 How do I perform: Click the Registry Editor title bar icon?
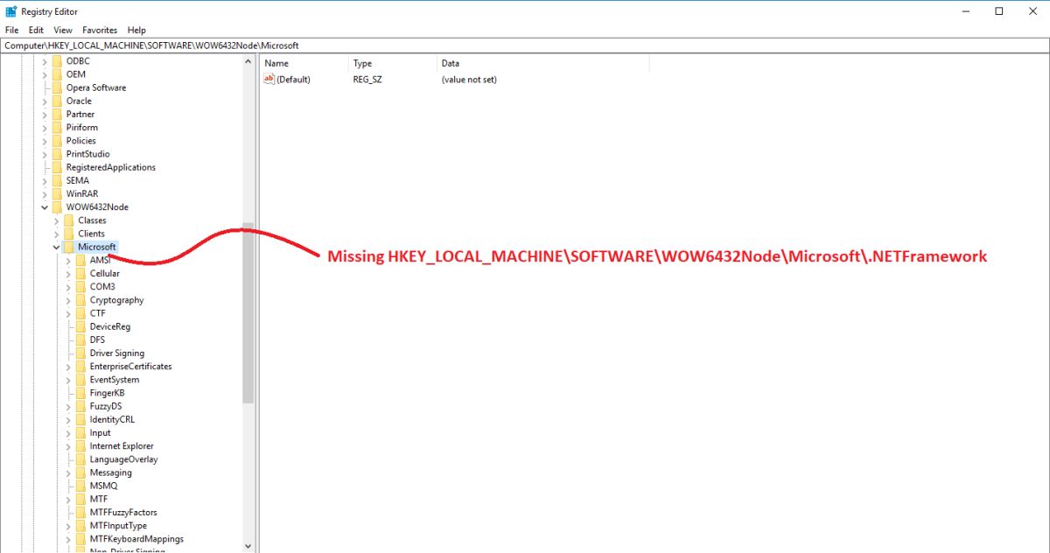(11, 11)
